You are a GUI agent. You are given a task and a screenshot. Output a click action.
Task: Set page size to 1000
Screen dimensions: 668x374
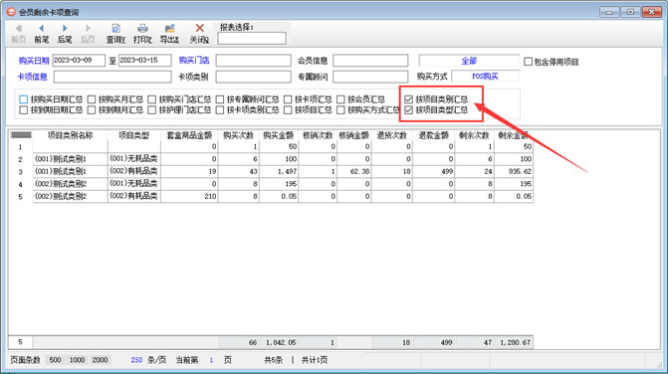click(x=77, y=360)
